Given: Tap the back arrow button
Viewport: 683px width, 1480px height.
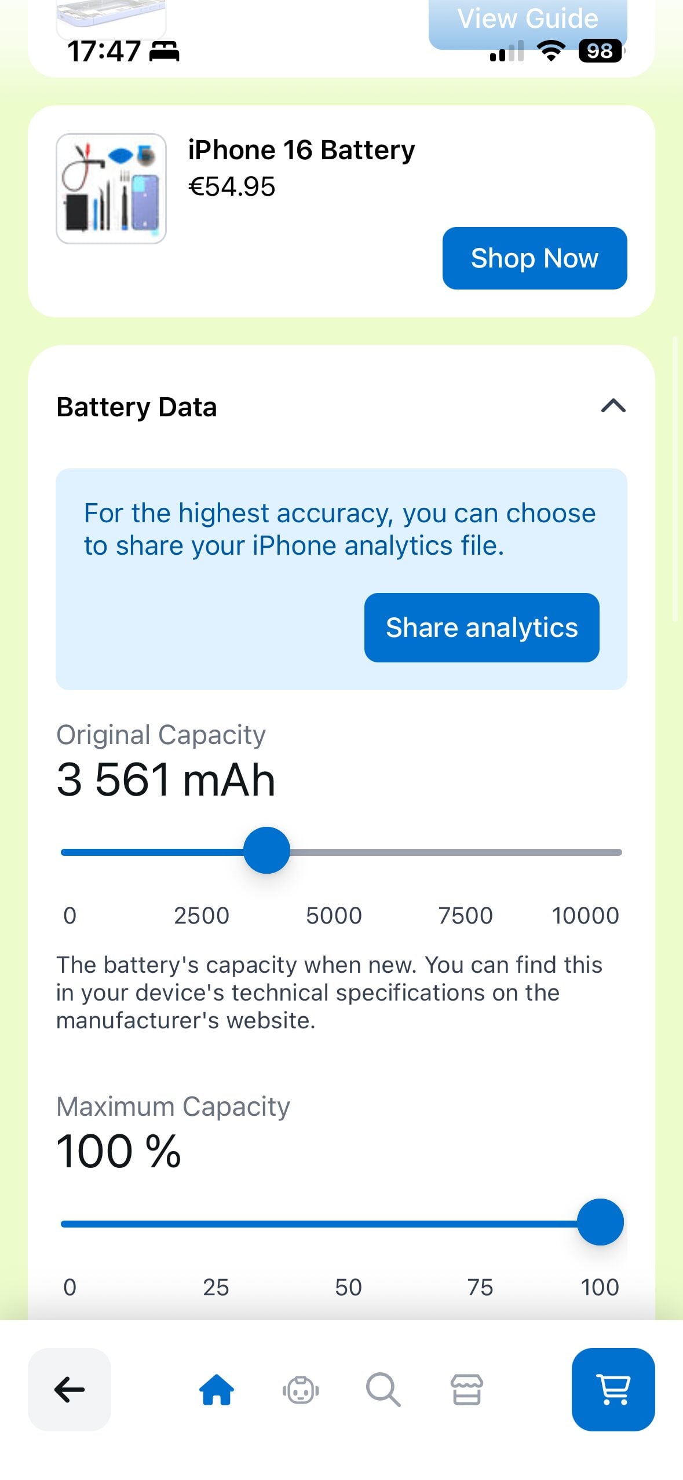Looking at the screenshot, I should [70, 1389].
